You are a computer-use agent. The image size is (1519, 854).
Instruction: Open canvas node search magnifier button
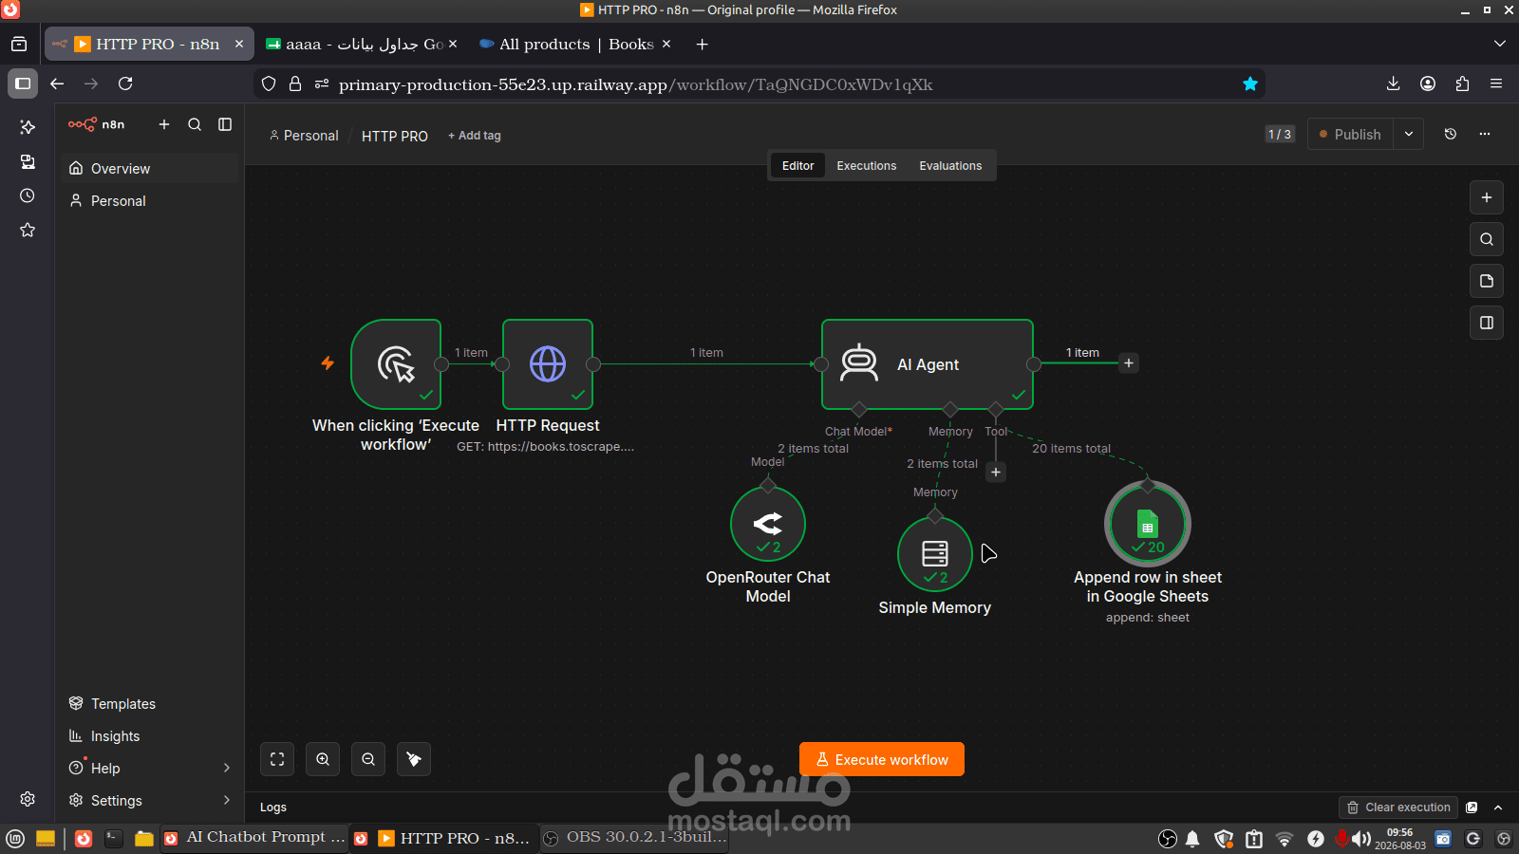click(x=1487, y=239)
